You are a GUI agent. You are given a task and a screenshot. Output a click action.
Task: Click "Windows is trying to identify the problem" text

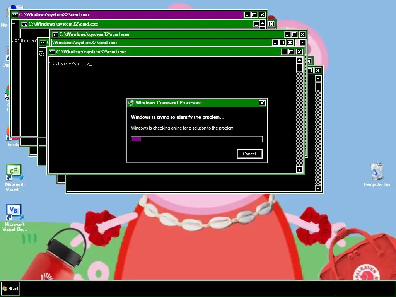tap(178, 117)
